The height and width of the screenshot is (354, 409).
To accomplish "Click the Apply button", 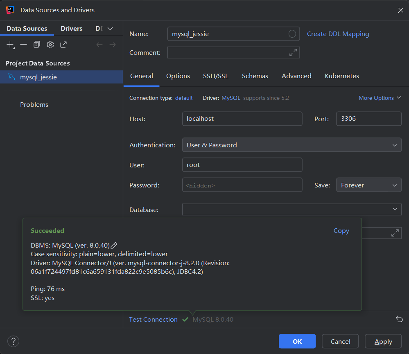I will pyautogui.click(x=383, y=341).
